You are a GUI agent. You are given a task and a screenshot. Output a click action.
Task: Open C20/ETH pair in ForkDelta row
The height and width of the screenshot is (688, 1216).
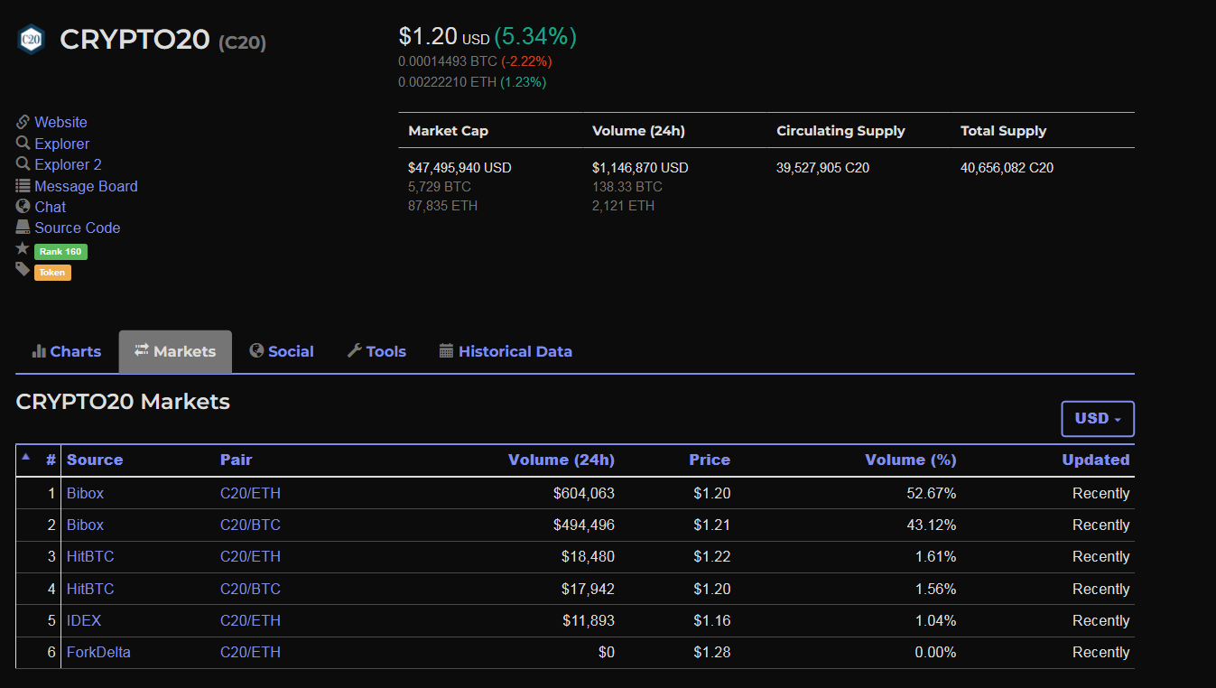[x=250, y=652]
